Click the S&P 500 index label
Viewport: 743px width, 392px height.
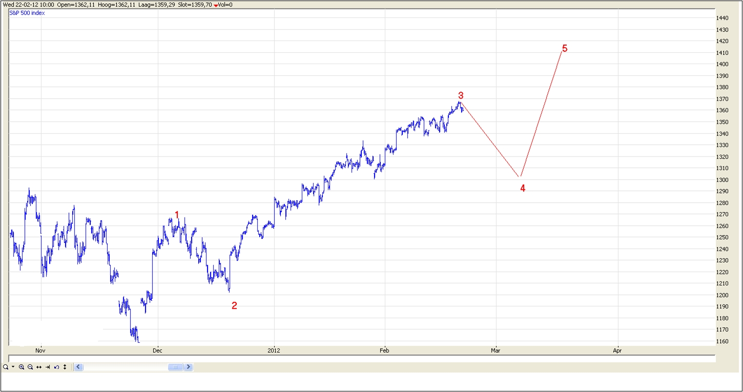click(x=27, y=13)
